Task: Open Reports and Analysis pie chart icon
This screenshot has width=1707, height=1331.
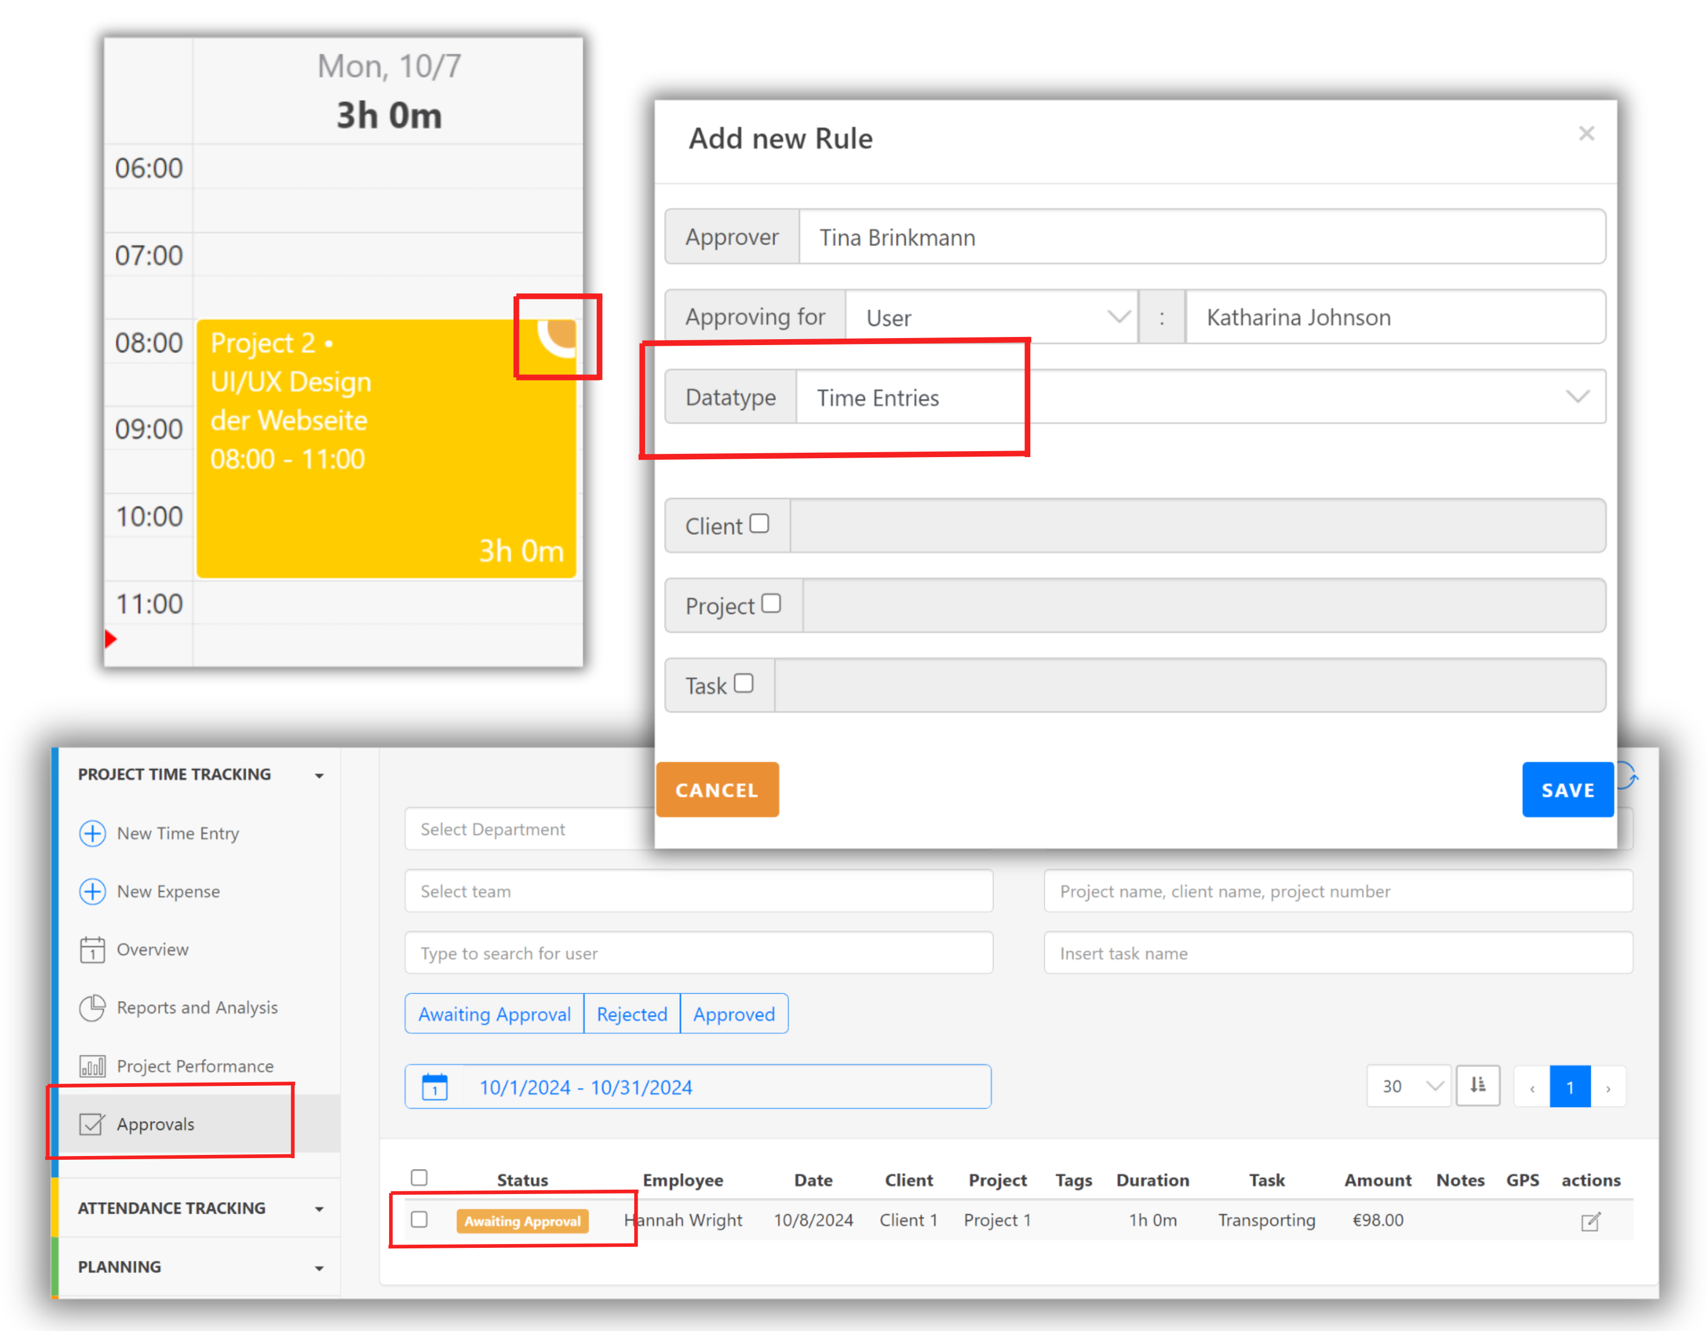Action: click(92, 1008)
